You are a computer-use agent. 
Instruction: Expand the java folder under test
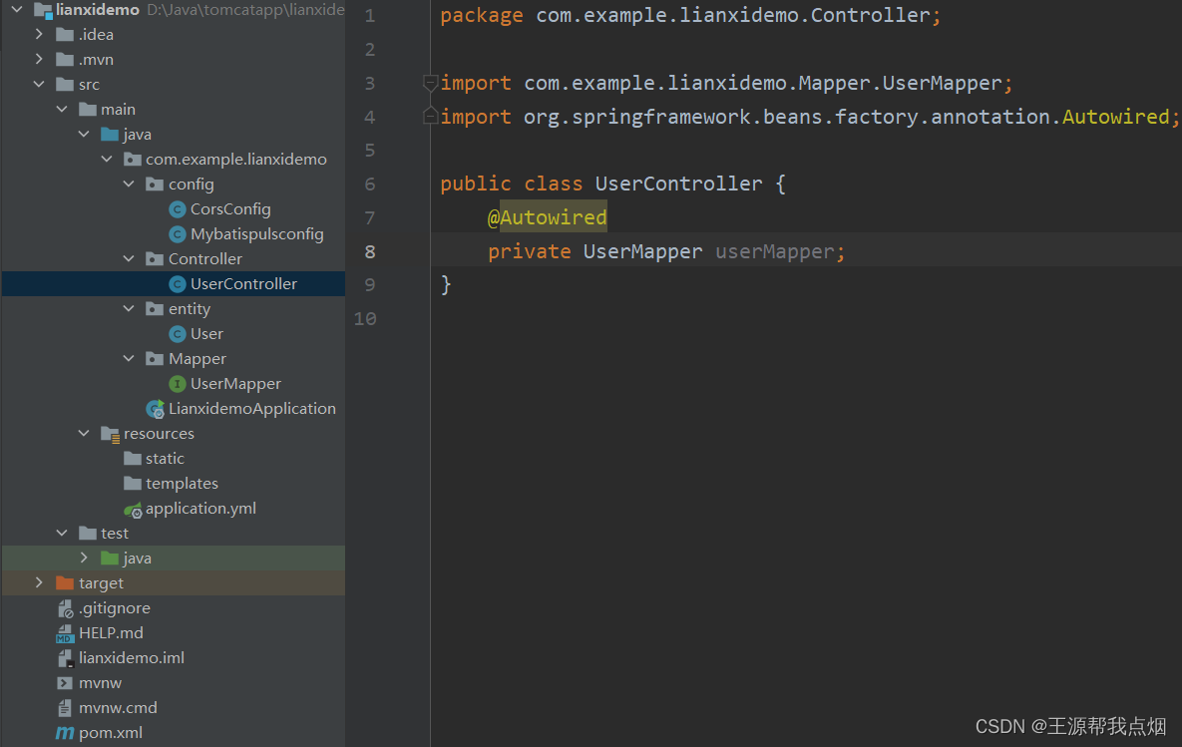(84, 558)
